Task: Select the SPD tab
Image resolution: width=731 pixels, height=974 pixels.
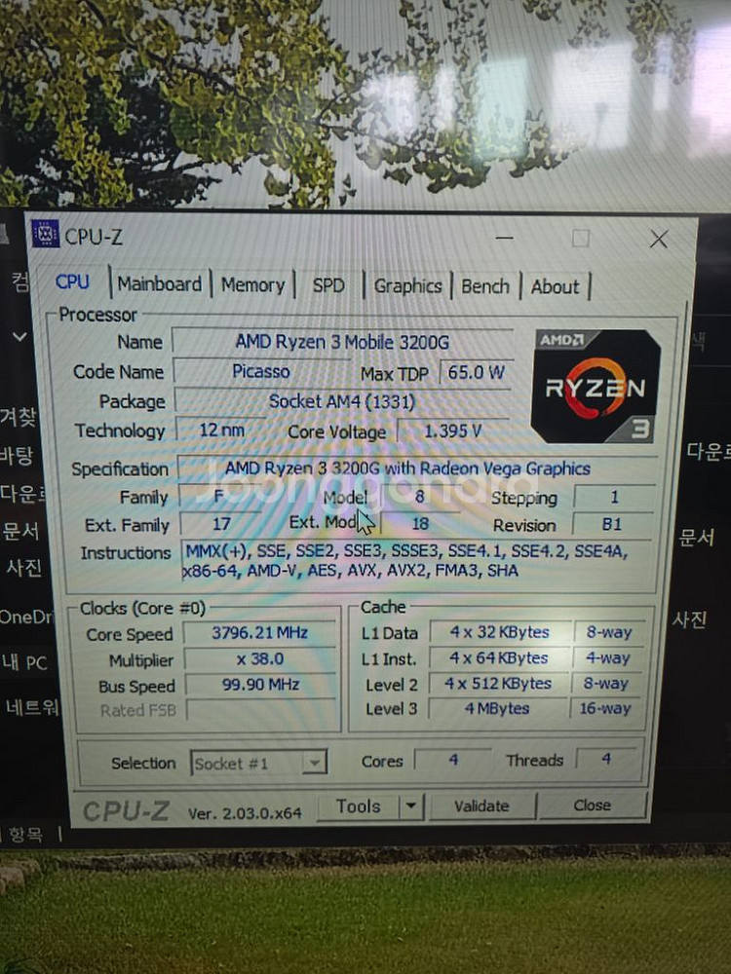Action: 328,285
